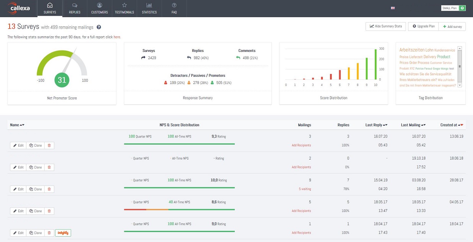Select the Arbeitszeiten tag
Image resolution: width=473 pixels, height=242 pixels.
click(412, 50)
